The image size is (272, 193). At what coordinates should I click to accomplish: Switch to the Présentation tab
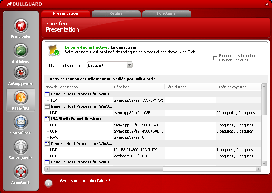(66, 13)
